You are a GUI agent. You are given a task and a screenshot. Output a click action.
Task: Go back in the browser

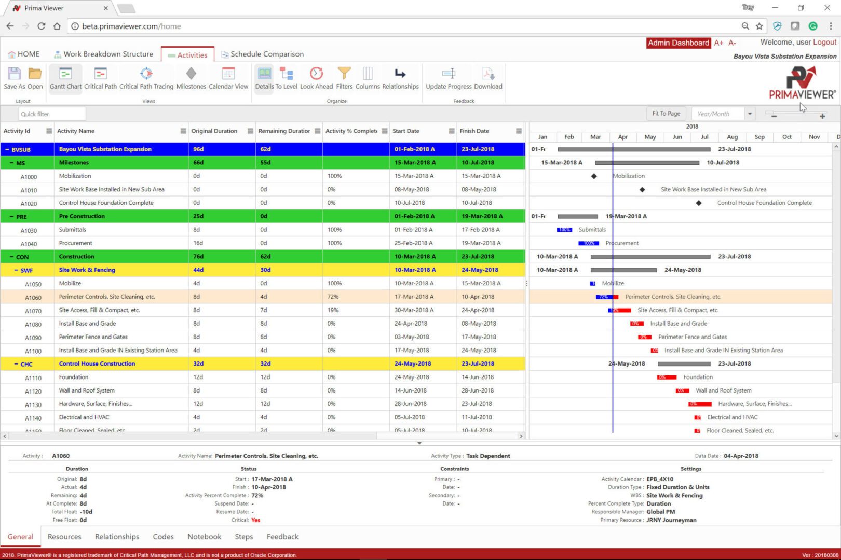tap(10, 26)
